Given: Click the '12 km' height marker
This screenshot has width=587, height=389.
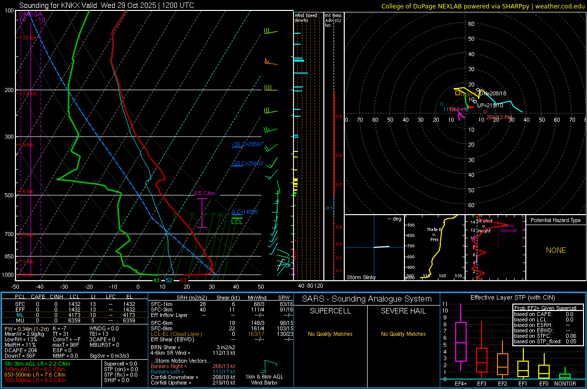Looking at the screenshot, I should [x=29, y=93].
